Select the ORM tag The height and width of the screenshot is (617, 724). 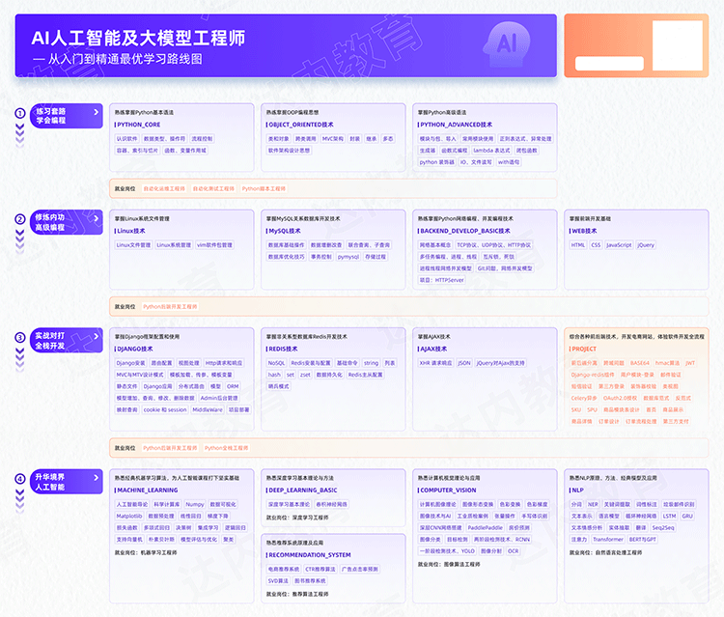233,386
